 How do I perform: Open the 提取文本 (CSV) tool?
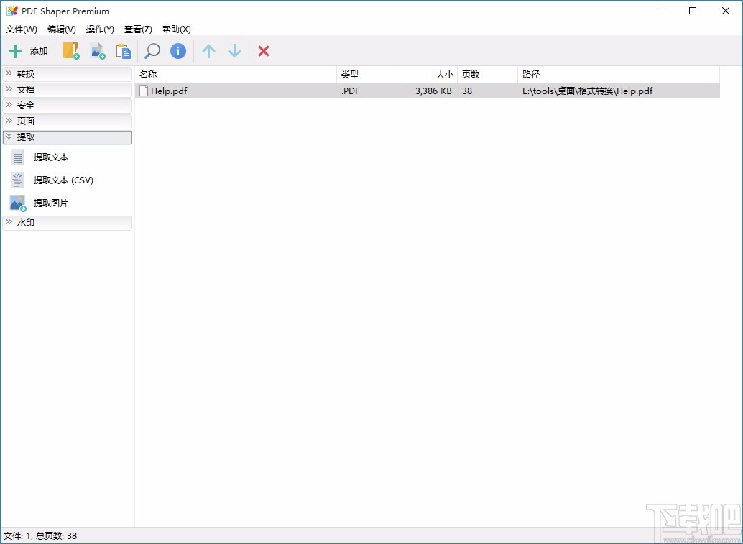[x=65, y=180]
